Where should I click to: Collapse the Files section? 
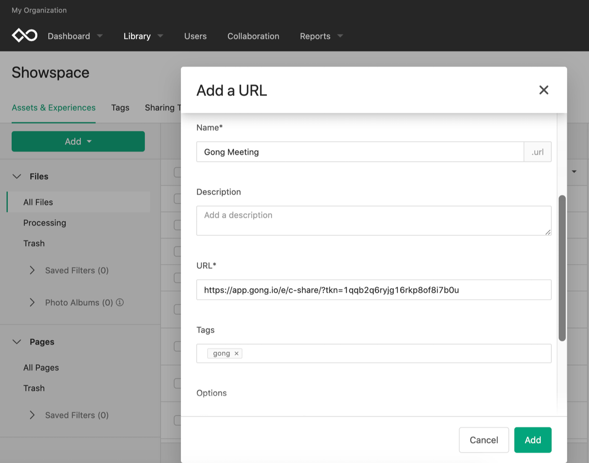pos(17,176)
